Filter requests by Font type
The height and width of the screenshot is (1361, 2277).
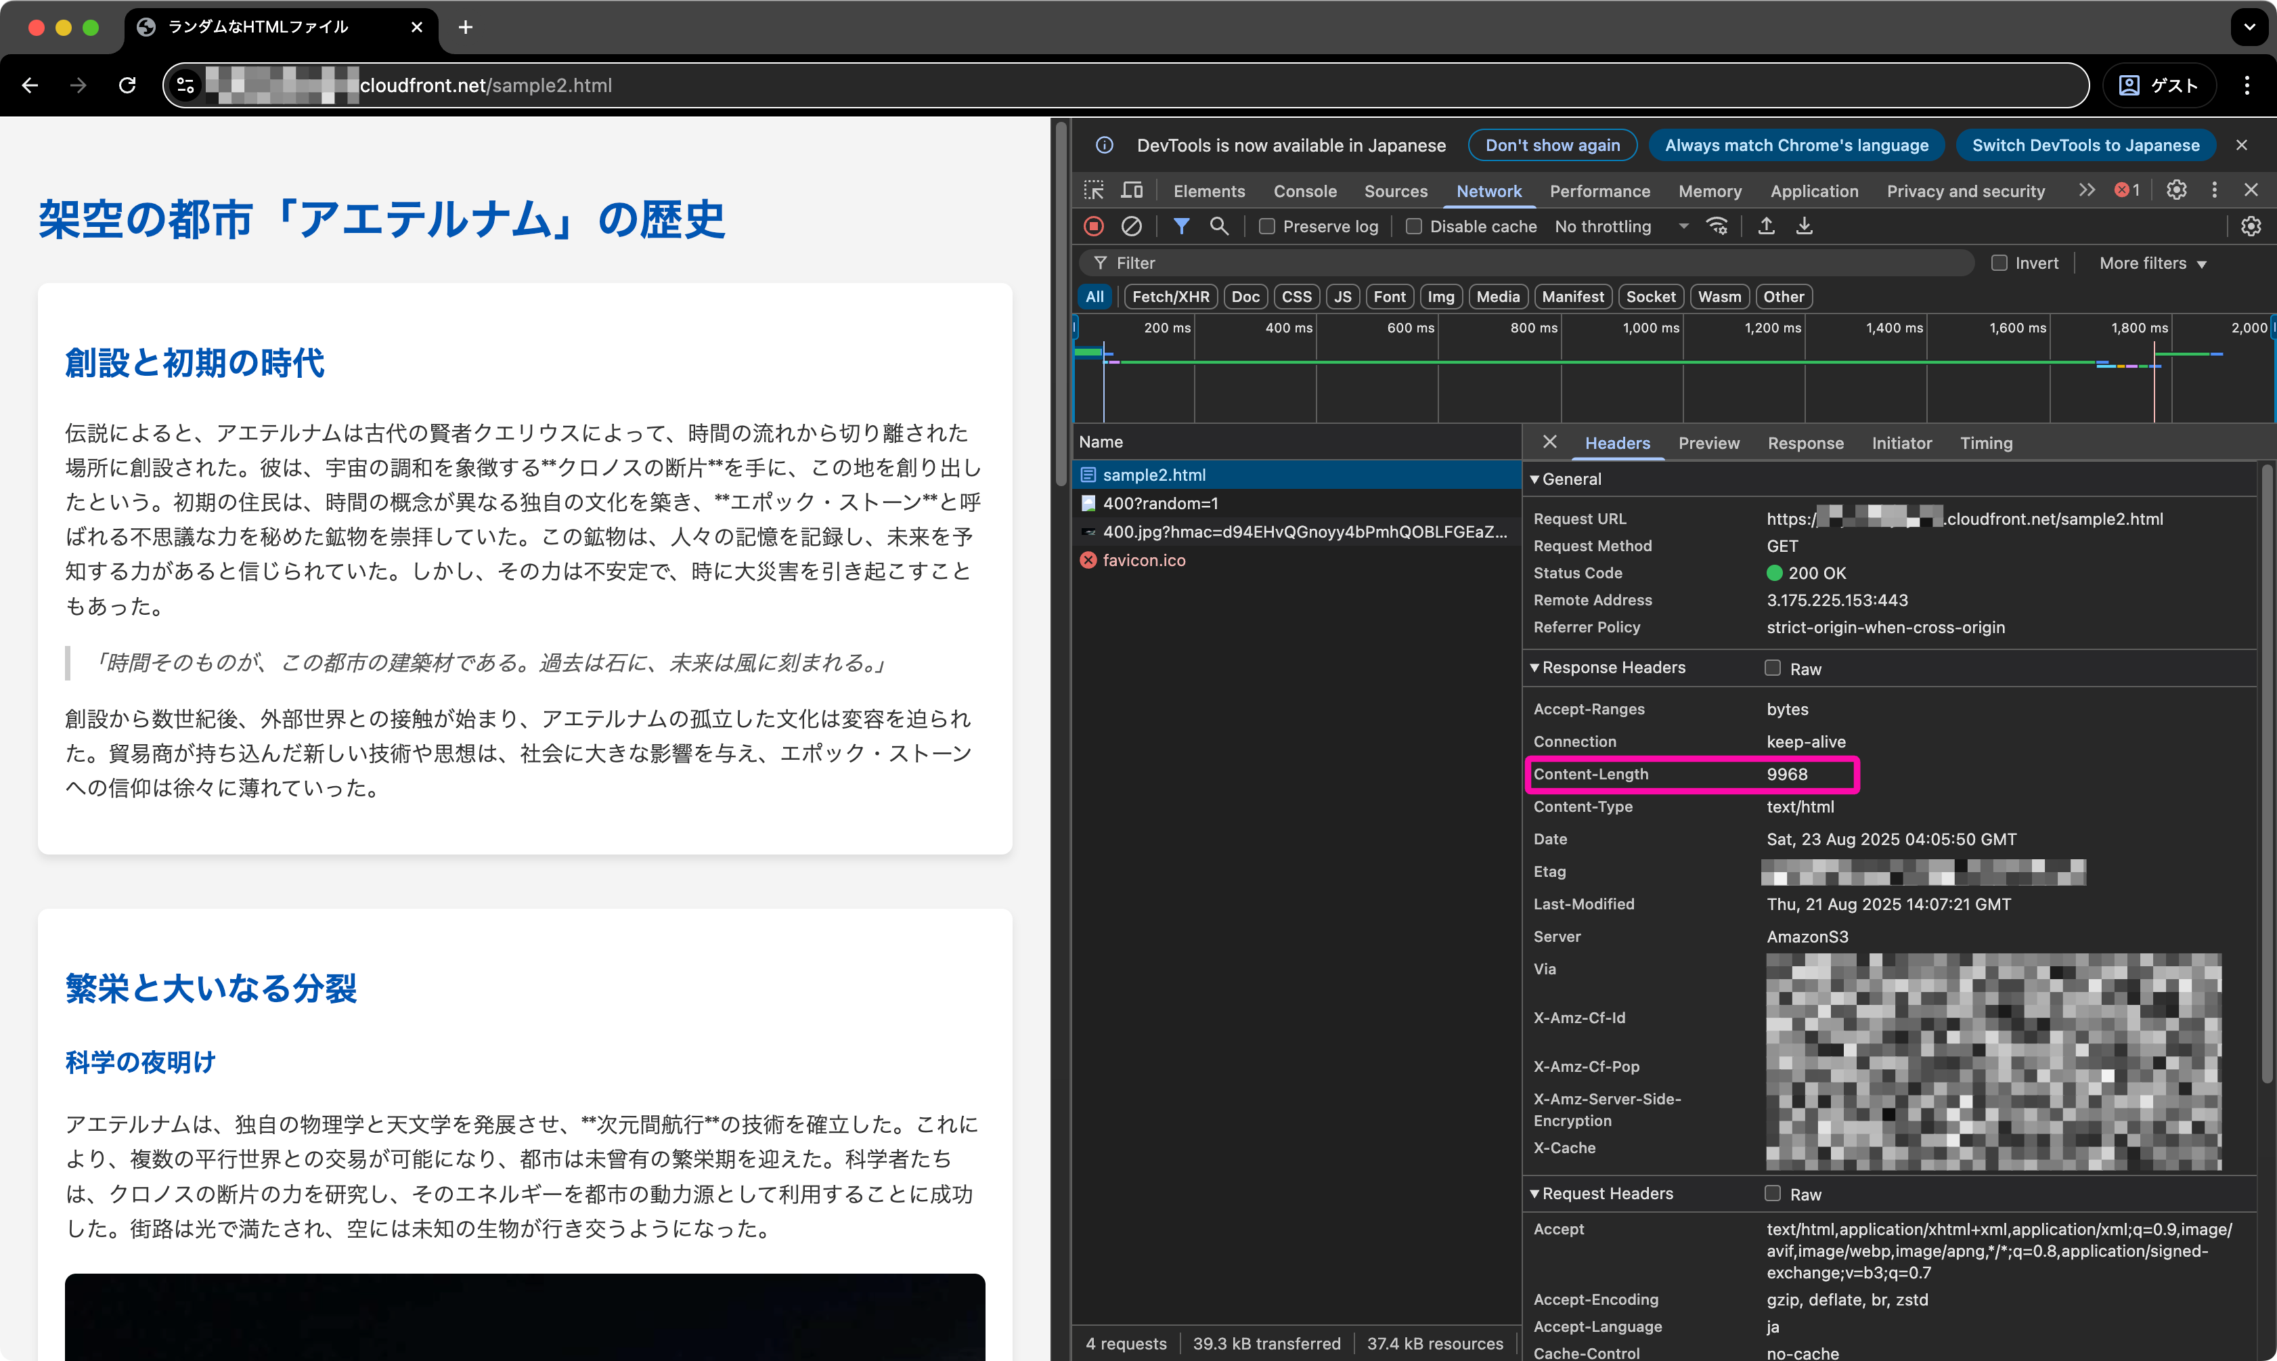pyautogui.click(x=1389, y=296)
